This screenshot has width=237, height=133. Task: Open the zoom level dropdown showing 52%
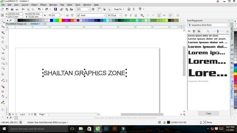89,9
